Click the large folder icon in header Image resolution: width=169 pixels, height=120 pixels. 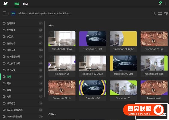click(x=5, y=13)
